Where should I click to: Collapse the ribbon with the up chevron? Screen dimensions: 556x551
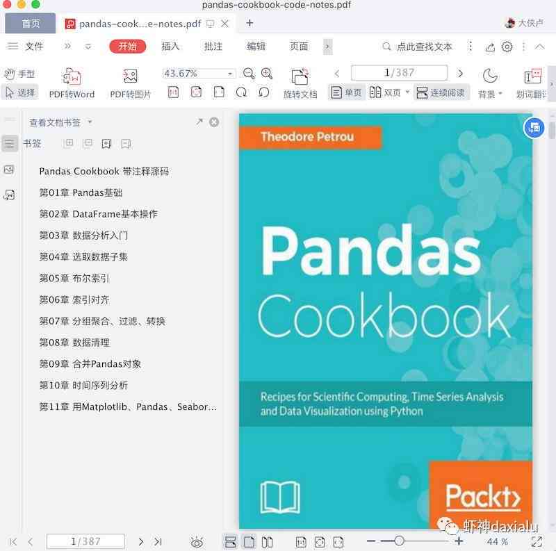point(540,47)
